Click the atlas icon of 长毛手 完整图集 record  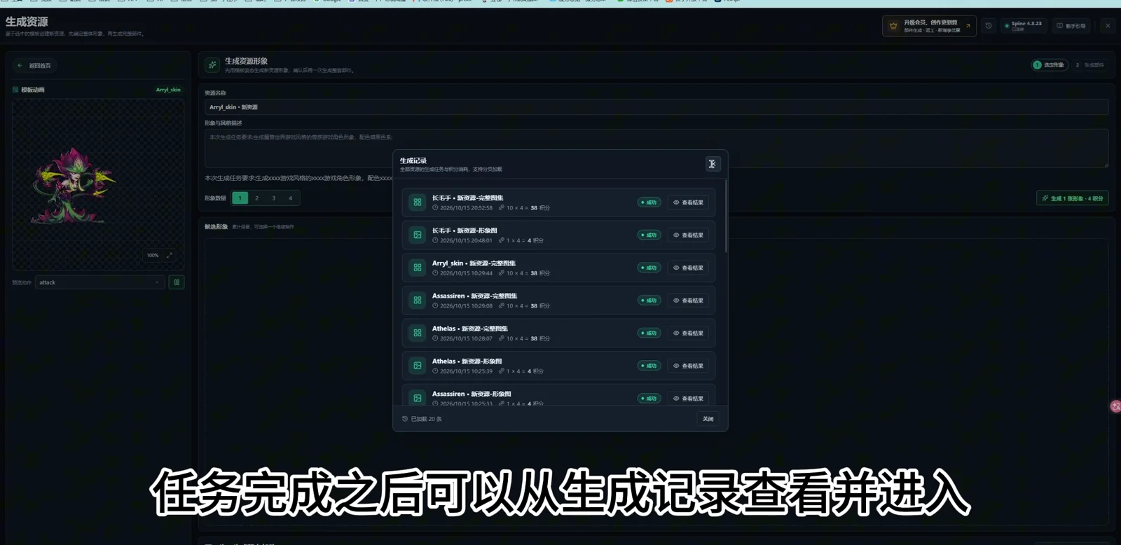click(x=418, y=202)
